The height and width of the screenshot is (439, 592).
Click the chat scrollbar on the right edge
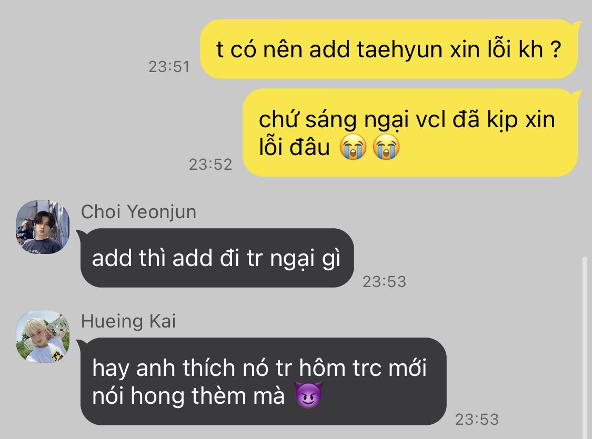tap(585, 347)
